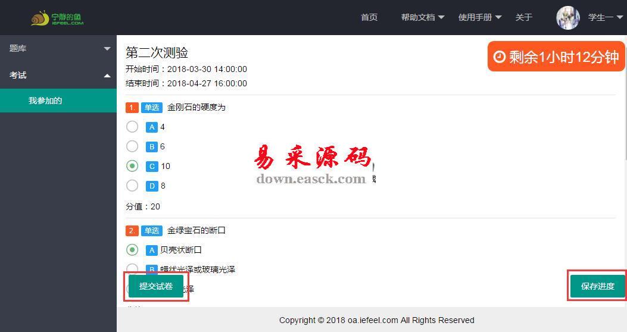Open the 学生一 user dropdown
627x332 pixels.
point(606,17)
